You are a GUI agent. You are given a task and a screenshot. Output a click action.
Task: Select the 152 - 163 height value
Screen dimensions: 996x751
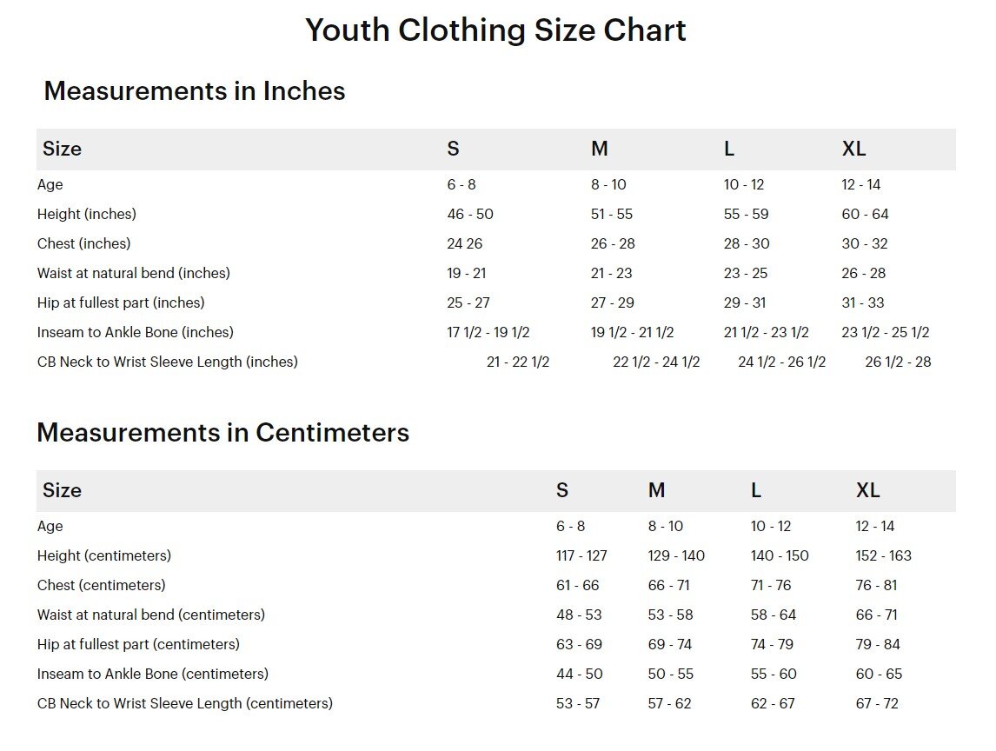tap(883, 556)
